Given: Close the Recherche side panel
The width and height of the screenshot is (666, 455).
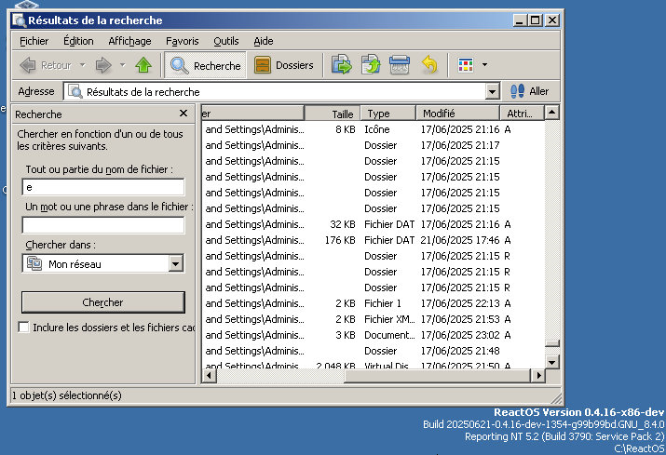Looking at the screenshot, I should [x=183, y=114].
